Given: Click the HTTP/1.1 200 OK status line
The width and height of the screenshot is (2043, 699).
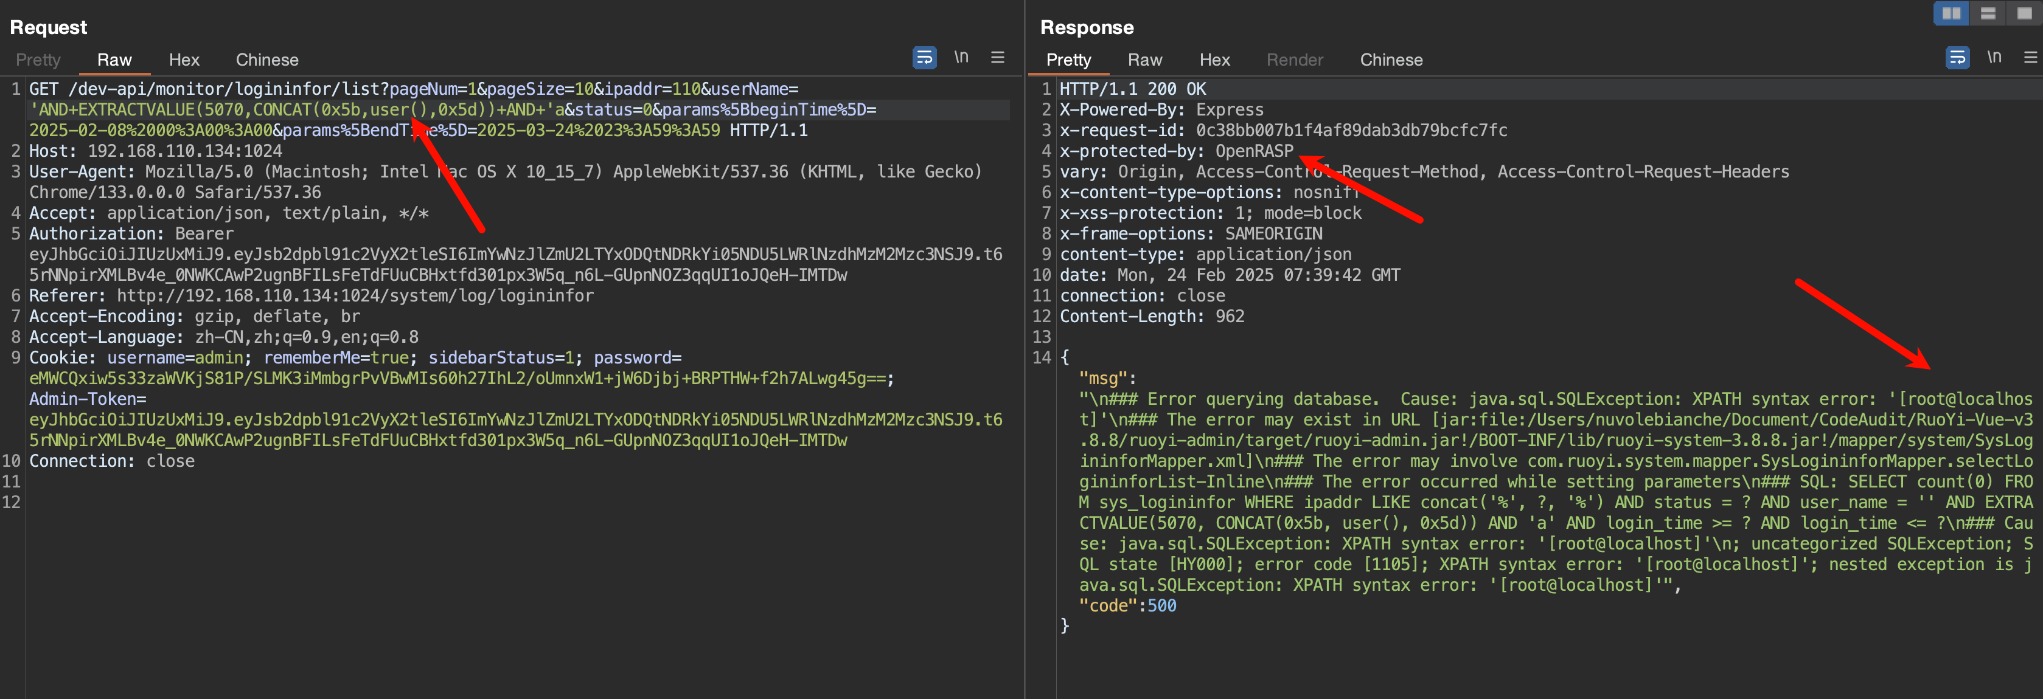Looking at the screenshot, I should 1133,89.
